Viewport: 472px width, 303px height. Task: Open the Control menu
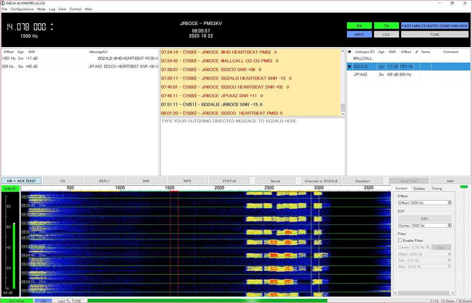[76, 9]
